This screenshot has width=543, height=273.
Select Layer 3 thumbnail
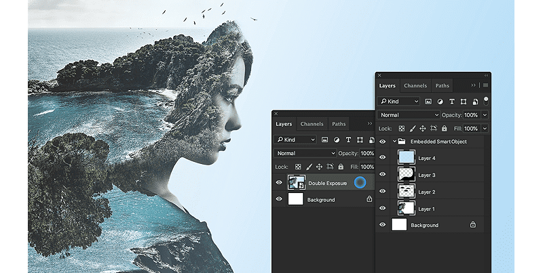[407, 174]
